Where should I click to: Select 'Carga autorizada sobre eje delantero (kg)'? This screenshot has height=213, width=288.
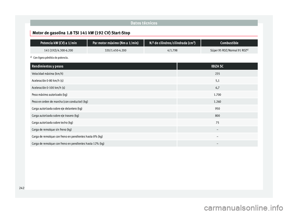coord(57,109)
